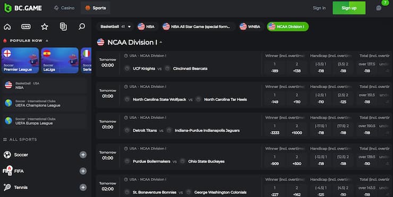Image resolution: width=393 pixels, height=197 pixels.
Task: Open the chat bubble icon
Action: 379,8
